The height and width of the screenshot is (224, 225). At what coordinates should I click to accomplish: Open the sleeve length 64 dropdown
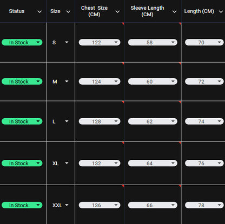click(153, 163)
